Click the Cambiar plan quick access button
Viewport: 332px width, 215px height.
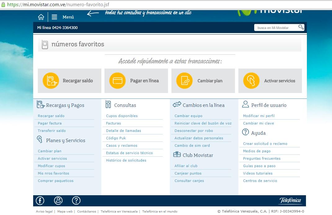203,81
